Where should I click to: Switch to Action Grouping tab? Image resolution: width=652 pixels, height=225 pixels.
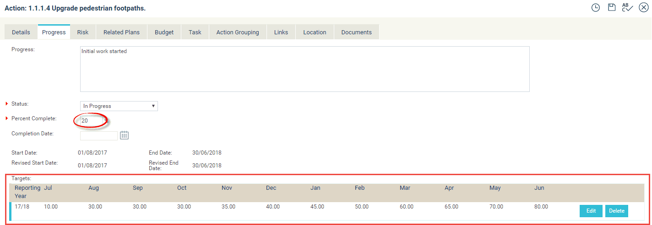pos(238,32)
